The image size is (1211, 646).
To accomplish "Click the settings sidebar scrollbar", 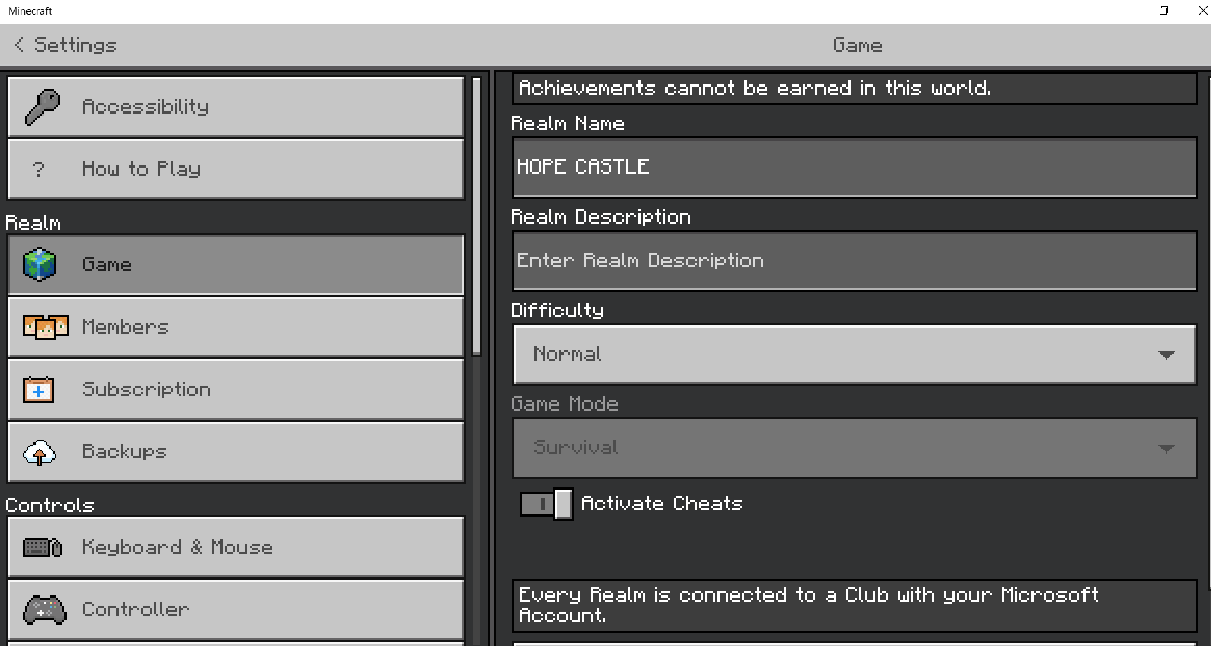I will 476,216.
